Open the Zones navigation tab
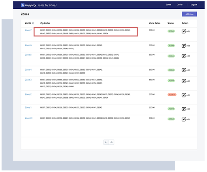Screen dimensions: 207x172 pos(168,5)
